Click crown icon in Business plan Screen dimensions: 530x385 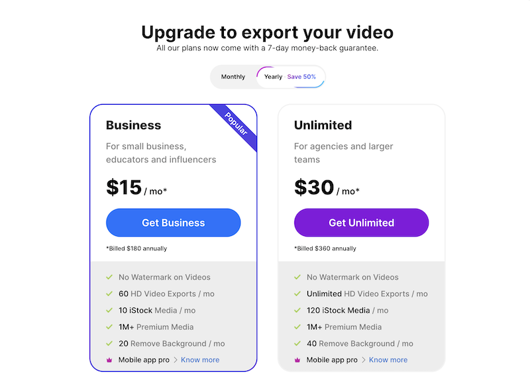(109, 360)
